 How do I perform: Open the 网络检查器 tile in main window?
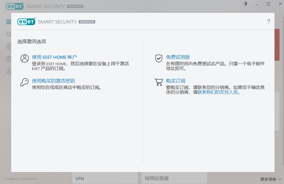(x=174, y=178)
